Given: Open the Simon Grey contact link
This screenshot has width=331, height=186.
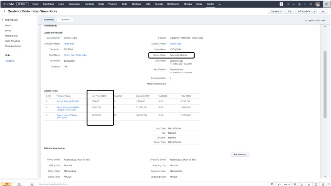Looking at the screenshot, I should (176, 44).
